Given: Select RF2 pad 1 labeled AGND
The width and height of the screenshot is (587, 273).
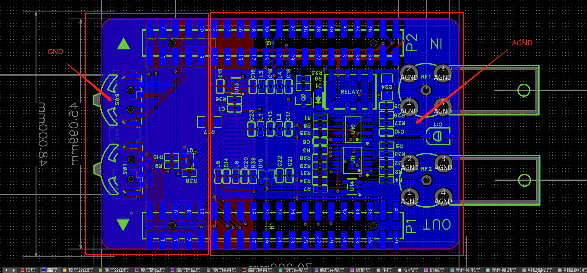Looking at the screenshot, I should pos(410,197).
